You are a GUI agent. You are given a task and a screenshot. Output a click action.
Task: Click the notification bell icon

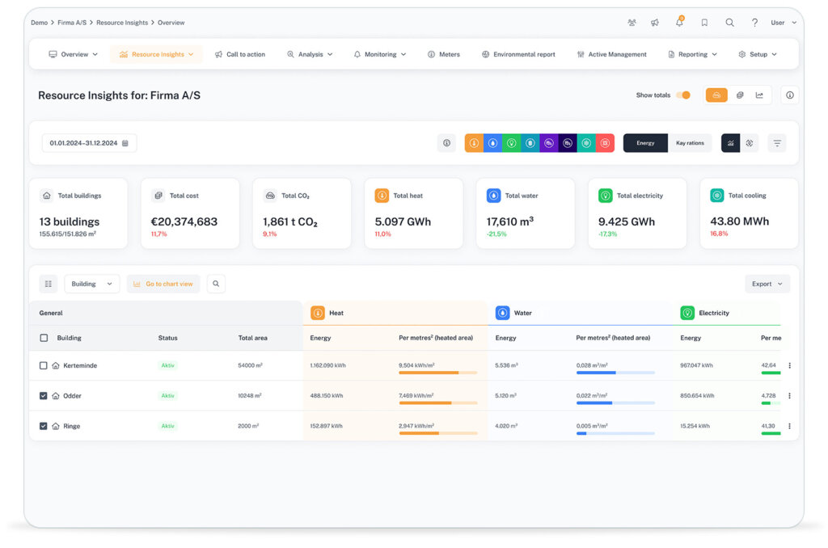[679, 23]
